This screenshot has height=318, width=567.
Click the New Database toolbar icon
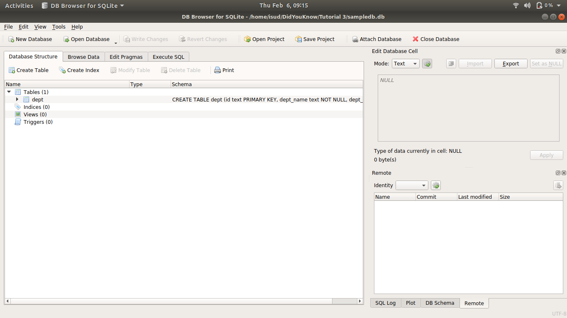tap(11, 39)
